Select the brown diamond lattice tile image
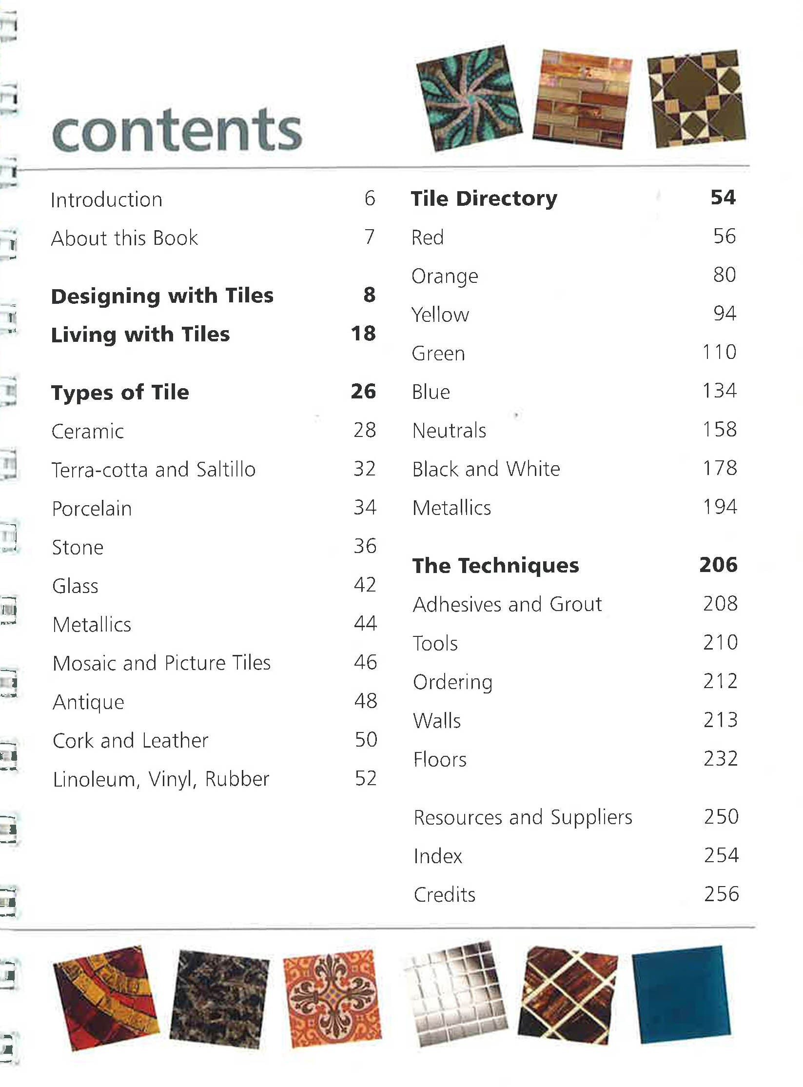803x1087 pixels. click(568, 995)
